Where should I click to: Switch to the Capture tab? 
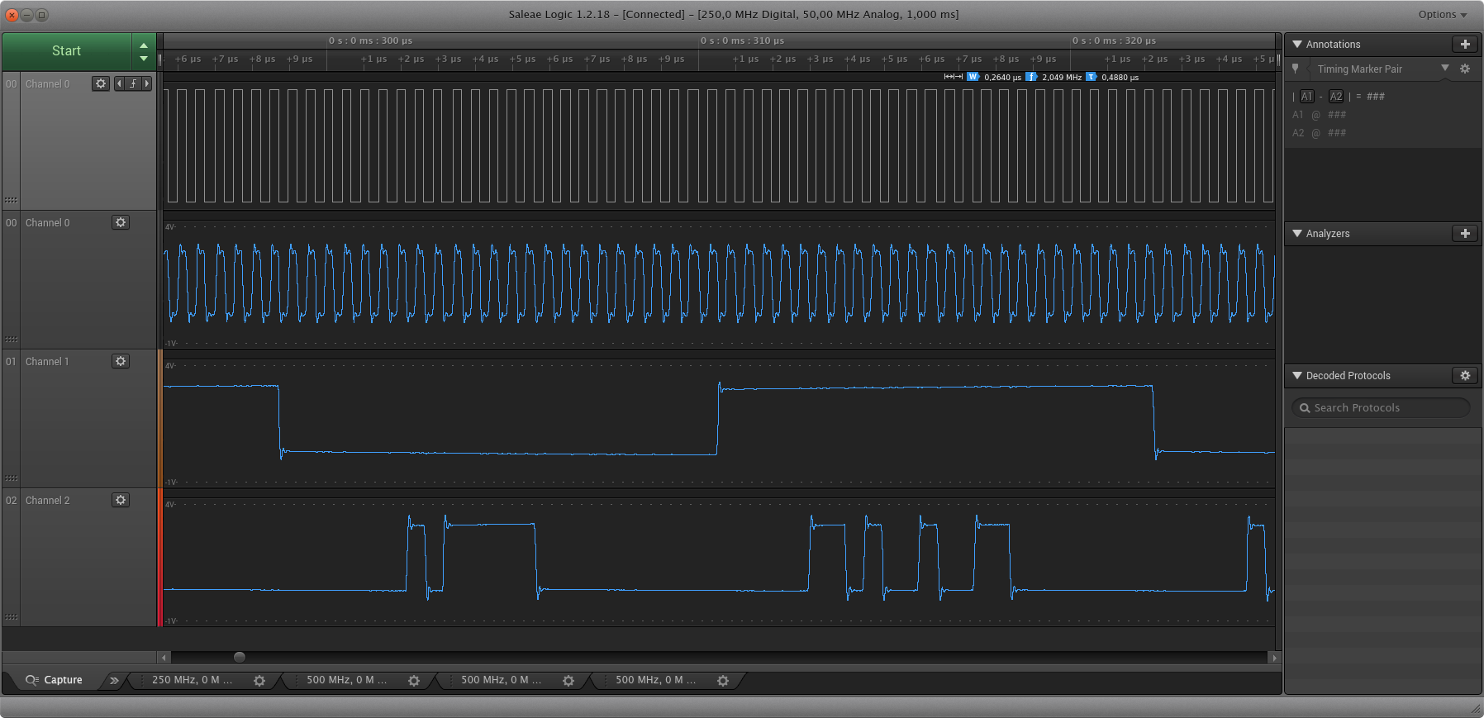click(x=54, y=680)
